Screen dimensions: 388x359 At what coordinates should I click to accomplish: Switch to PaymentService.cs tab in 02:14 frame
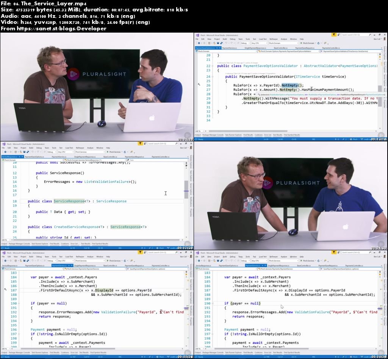tap(229, 48)
